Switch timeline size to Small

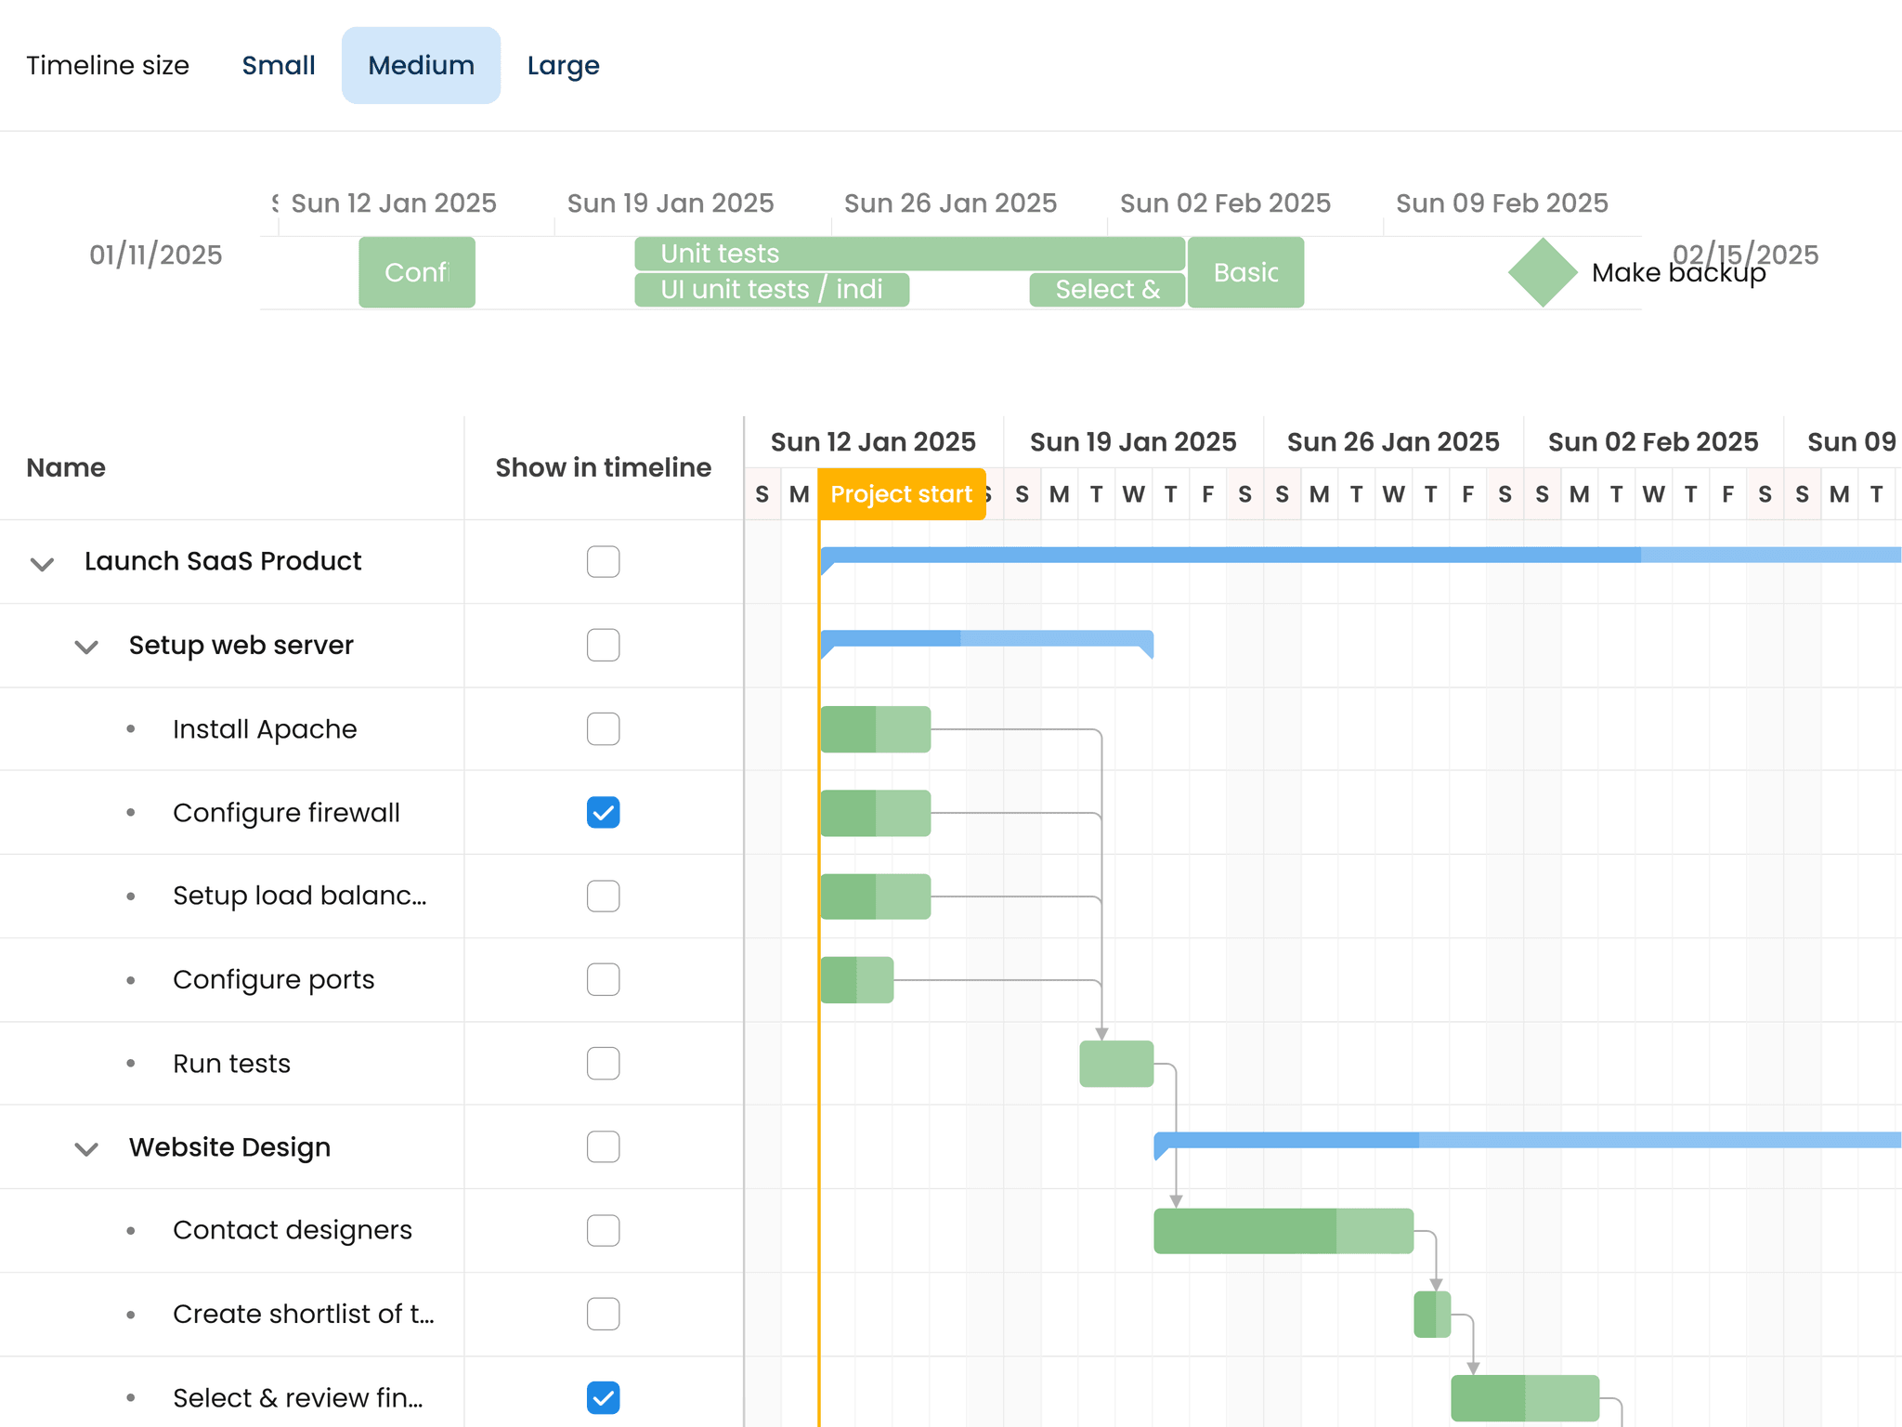278,65
